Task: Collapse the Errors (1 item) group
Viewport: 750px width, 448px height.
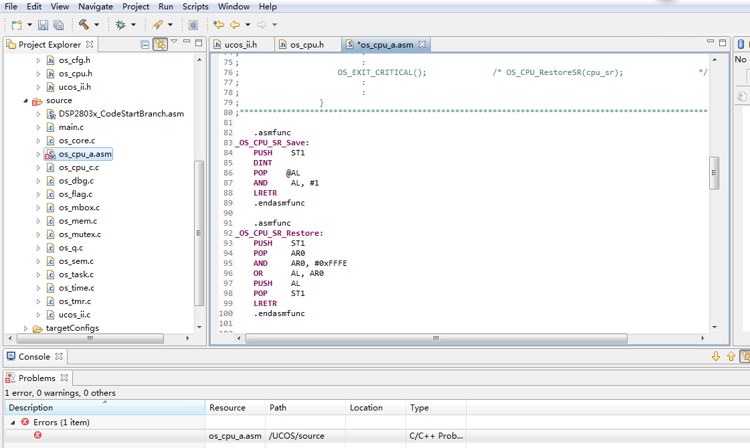Action: [13, 423]
